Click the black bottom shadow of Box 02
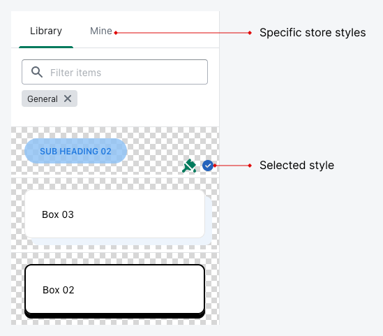Screen dimensions: 383x336 click(x=115, y=316)
